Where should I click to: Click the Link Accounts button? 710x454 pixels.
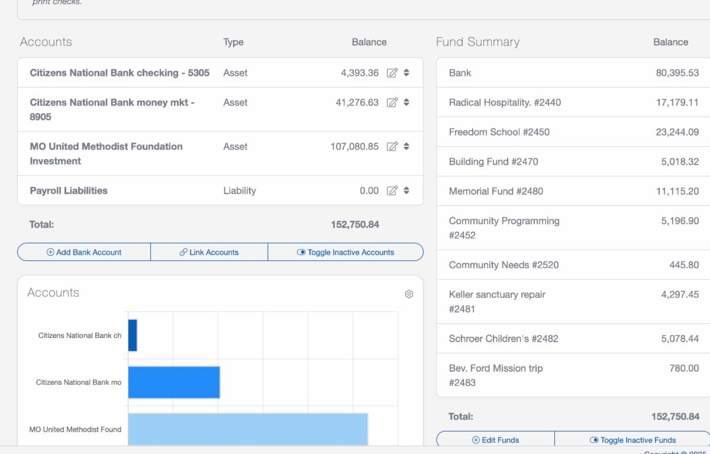pos(209,252)
